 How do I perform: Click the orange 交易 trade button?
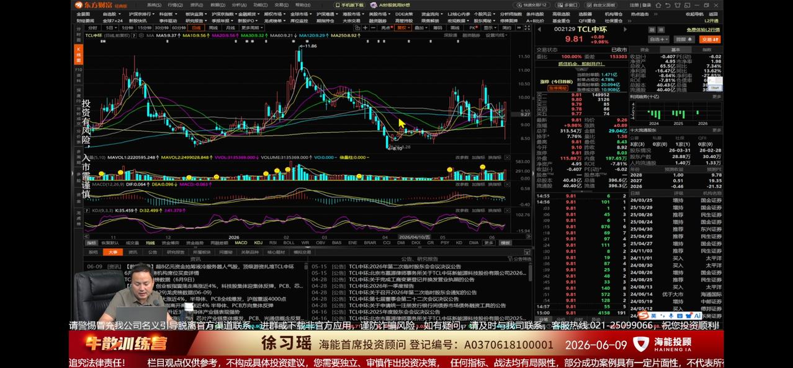click(x=710, y=40)
